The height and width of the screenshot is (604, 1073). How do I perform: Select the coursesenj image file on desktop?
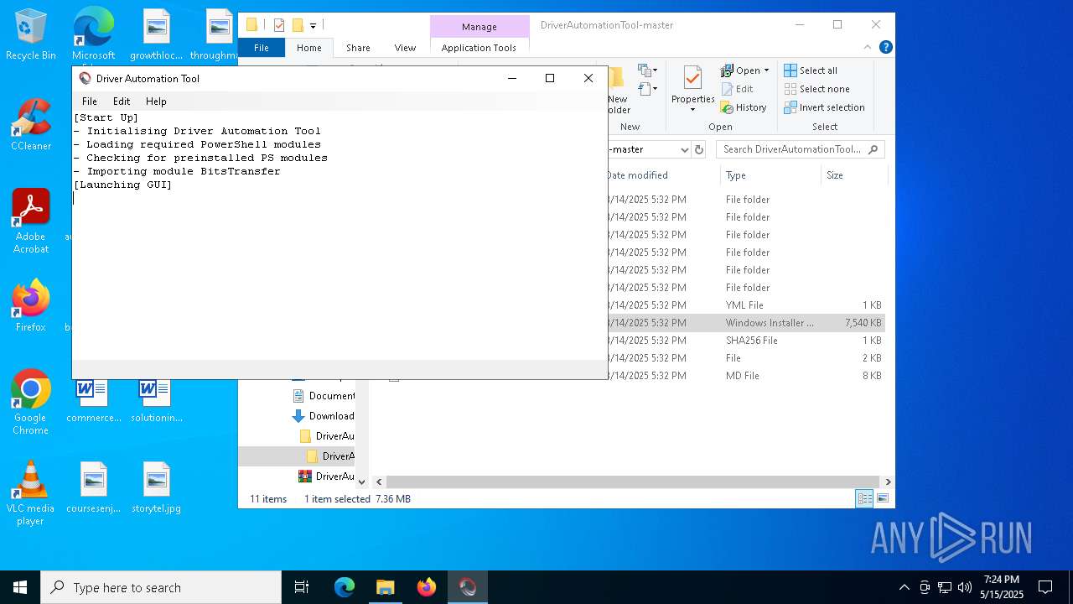click(94, 487)
